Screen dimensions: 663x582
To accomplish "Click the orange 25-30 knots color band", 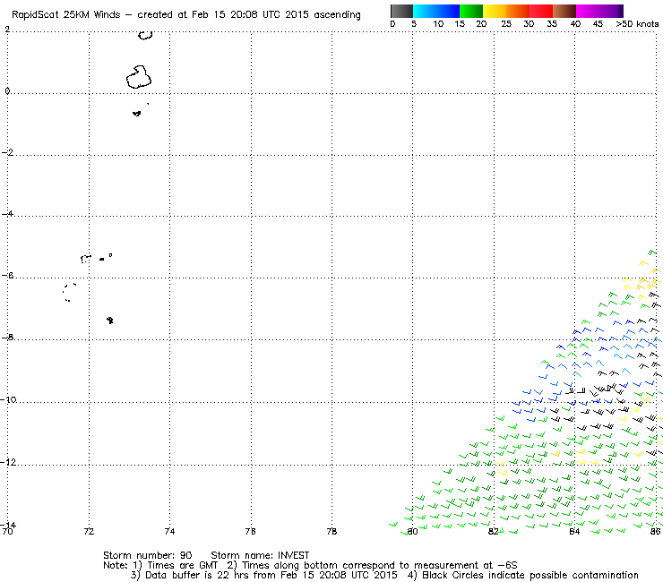I will point(518,11).
